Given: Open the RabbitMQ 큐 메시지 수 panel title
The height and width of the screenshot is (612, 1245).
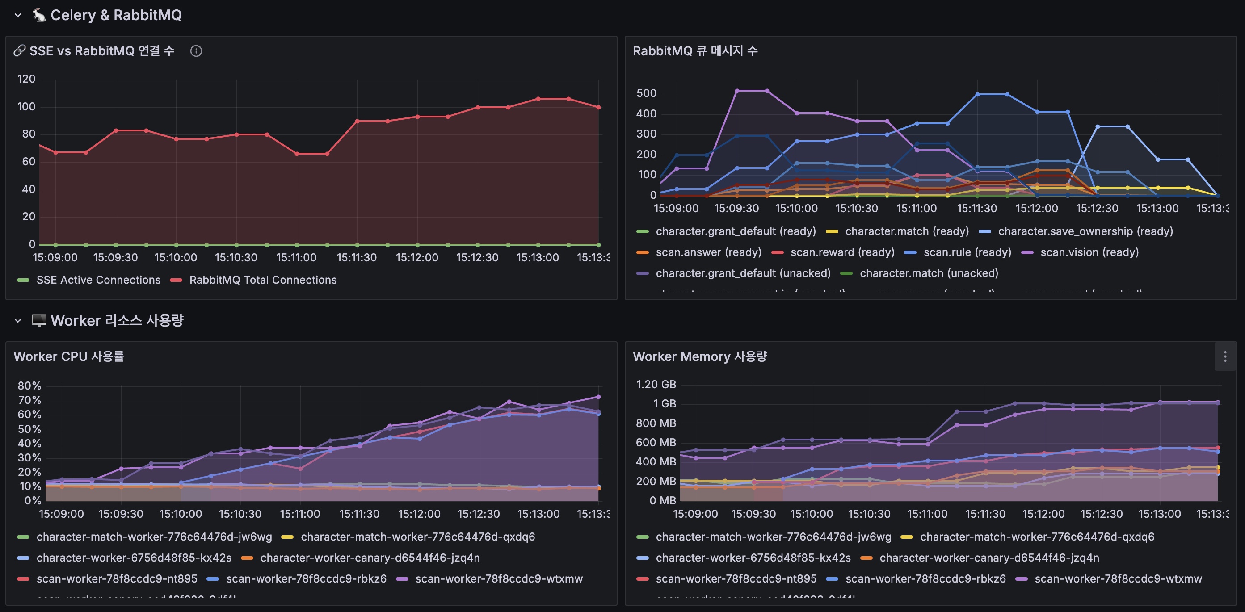Looking at the screenshot, I should pos(694,51).
